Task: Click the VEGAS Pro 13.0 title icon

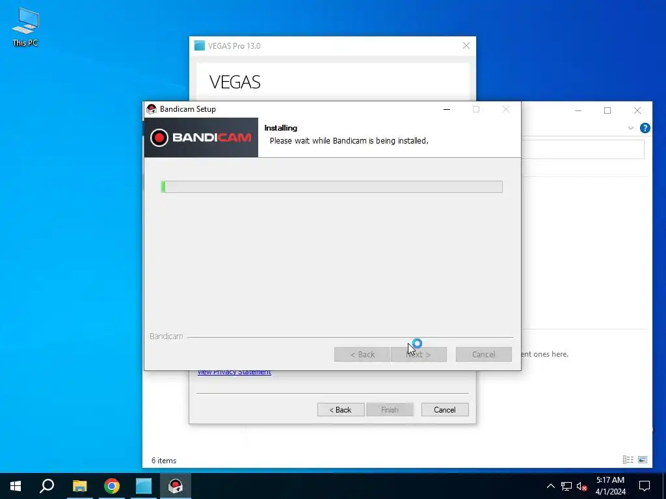Action: [199, 45]
